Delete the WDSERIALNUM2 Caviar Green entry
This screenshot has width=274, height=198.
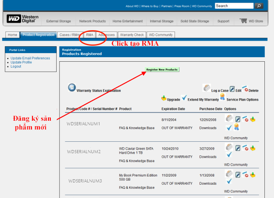pyautogui.click(x=245, y=147)
